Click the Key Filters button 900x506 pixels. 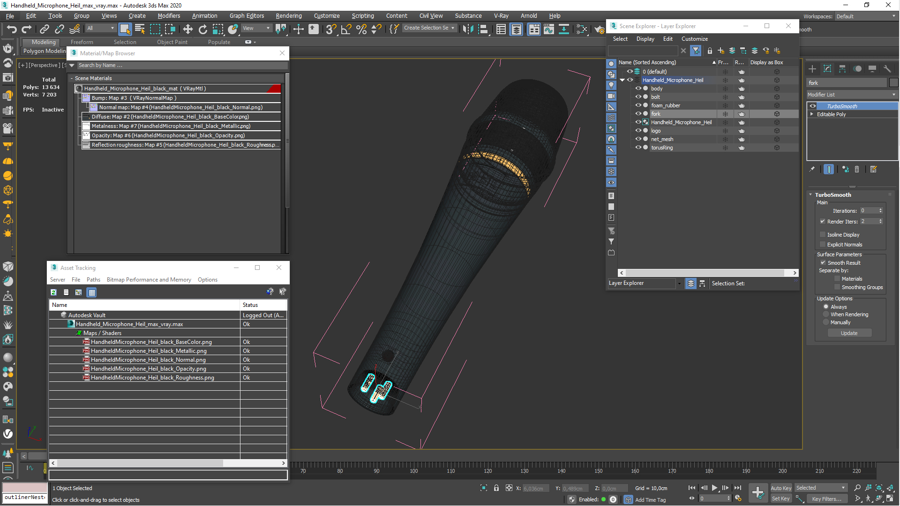(x=826, y=499)
